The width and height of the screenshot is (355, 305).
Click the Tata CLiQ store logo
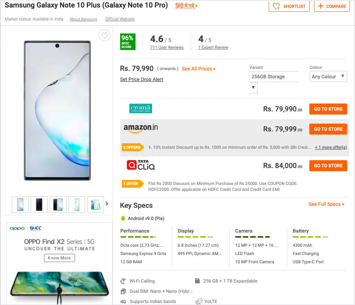coord(141,166)
